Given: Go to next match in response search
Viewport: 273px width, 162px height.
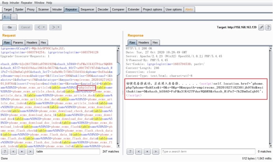Looking at the screenshot, I should pos(156,151).
